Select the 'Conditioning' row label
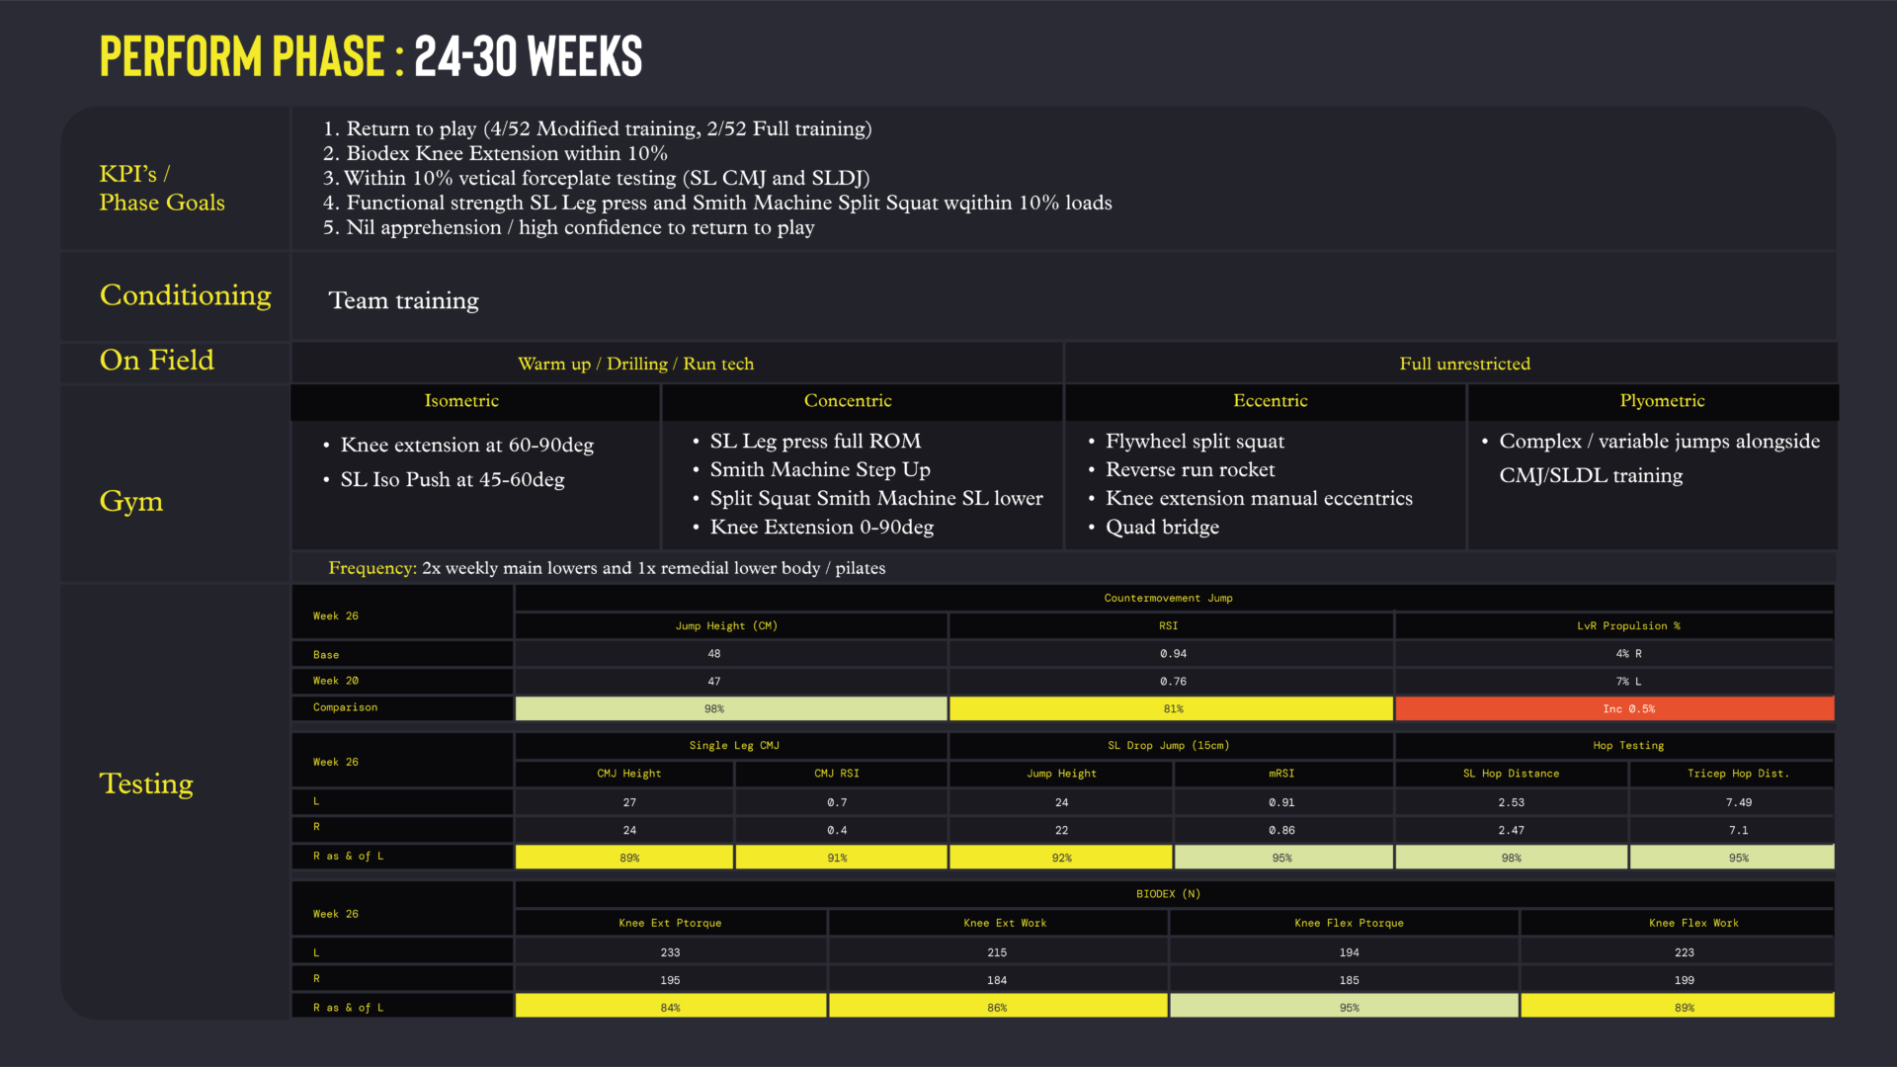1897x1067 pixels. (186, 295)
